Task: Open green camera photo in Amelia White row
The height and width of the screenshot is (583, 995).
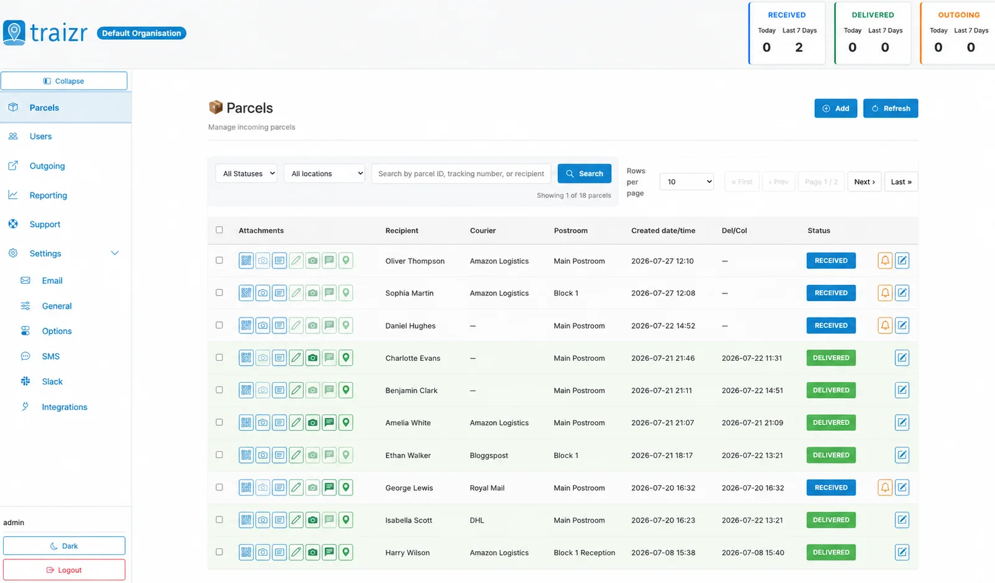Action: pyautogui.click(x=313, y=422)
